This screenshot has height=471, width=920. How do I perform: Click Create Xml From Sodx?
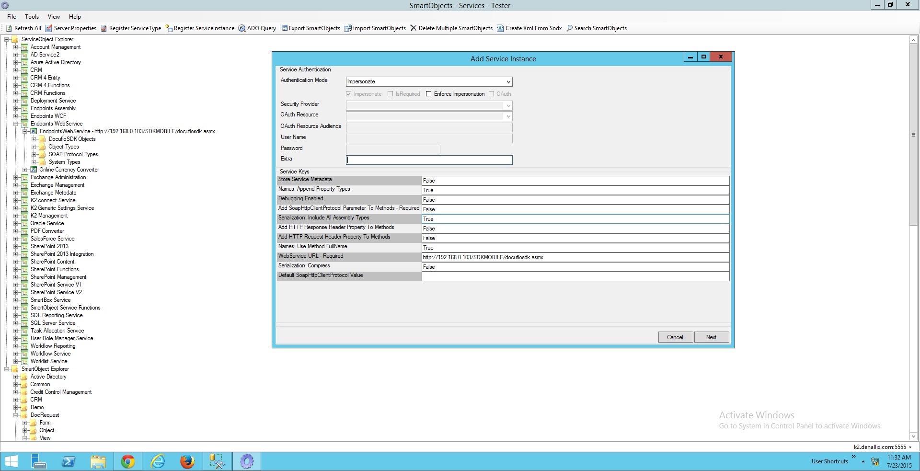point(529,28)
